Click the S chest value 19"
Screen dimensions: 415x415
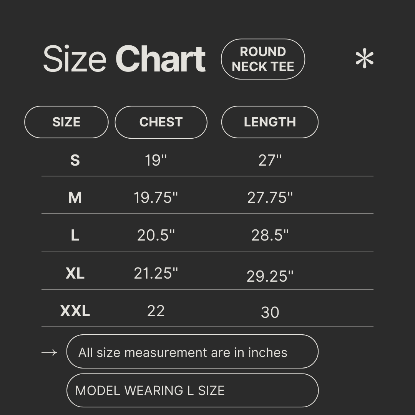pos(156,160)
